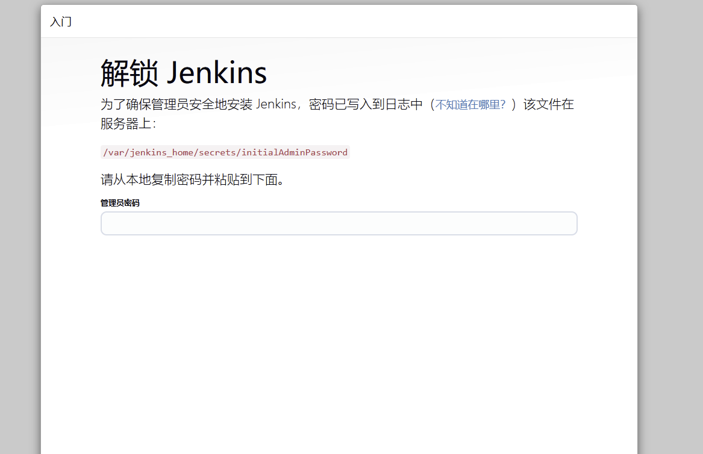Click the 解锁 Jenkins page title
Screen dimensions: 703x454
(183, 72)
